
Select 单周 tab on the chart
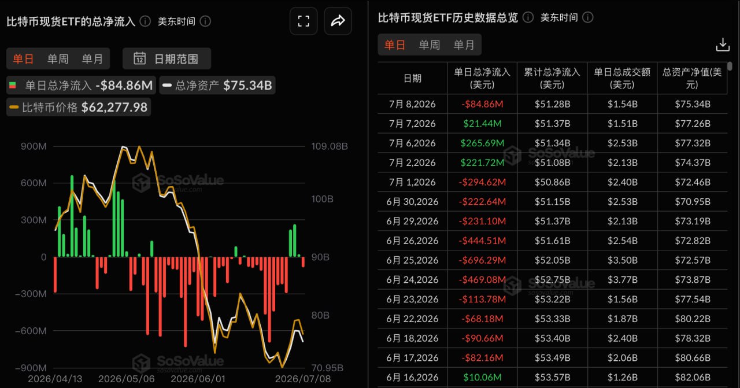[x=58, y=58]
